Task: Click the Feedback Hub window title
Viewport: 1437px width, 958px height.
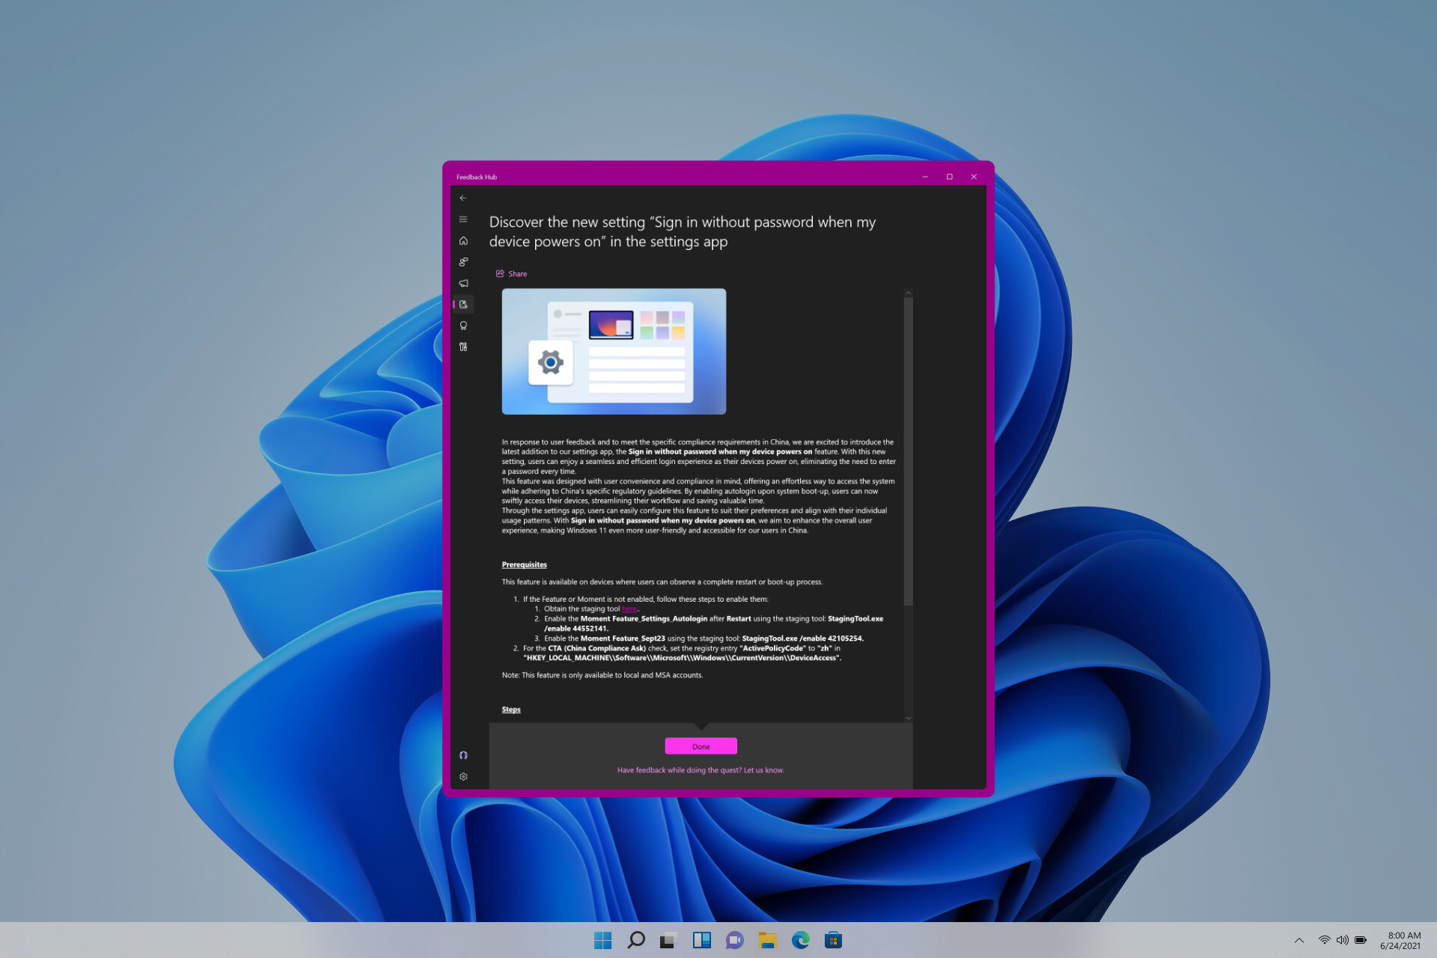Action: [476, 177]
